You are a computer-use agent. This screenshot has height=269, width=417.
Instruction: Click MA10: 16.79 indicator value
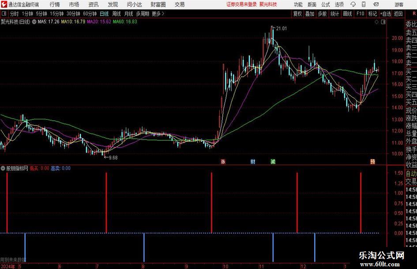pos(73,22)
